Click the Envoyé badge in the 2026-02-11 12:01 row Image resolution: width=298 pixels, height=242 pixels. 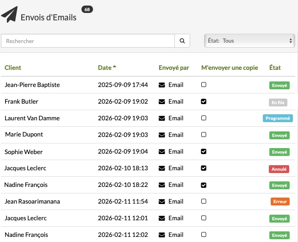pos(279,218)
